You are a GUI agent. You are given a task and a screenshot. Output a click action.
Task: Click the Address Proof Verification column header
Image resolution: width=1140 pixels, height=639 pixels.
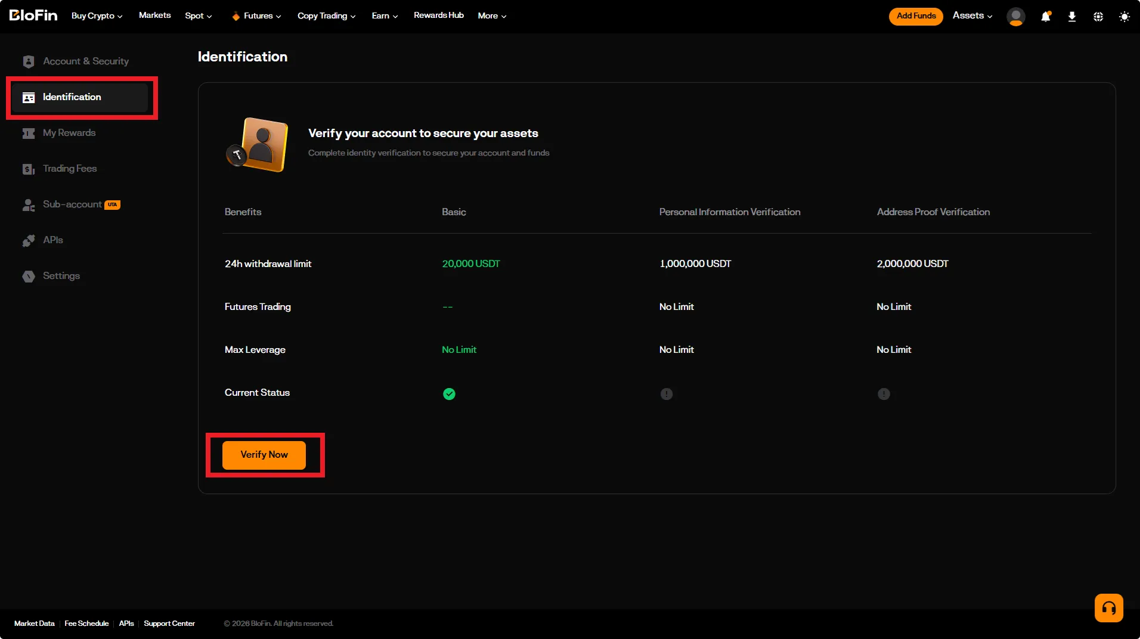point(933,212)
